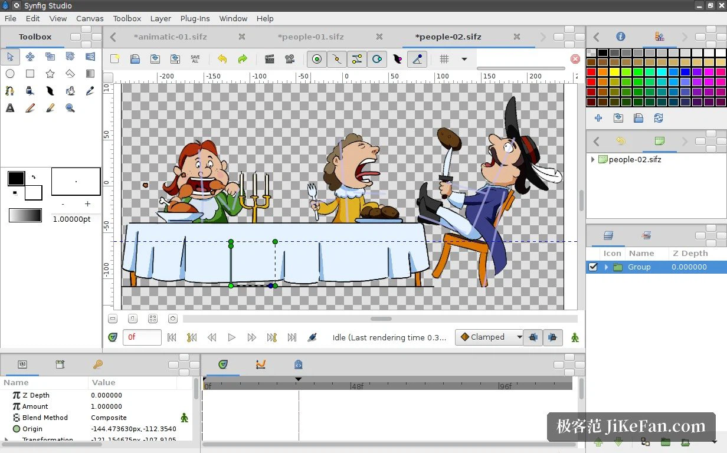727x453 pixels.
Task: Expand the Transformation parameter
Action: tap(6, 439)
